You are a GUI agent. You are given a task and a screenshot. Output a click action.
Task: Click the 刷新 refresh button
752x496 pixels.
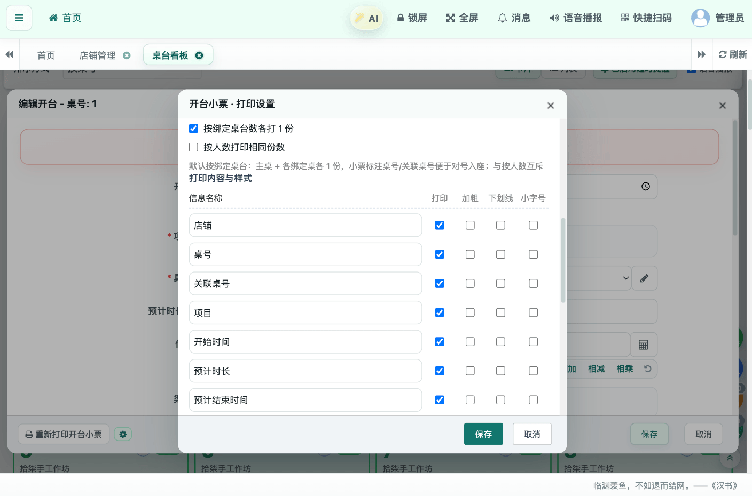[733, 54]
